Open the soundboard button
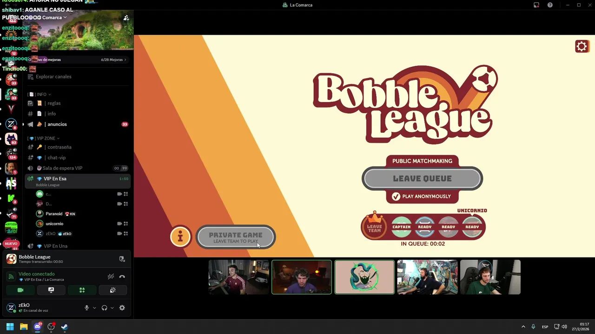595x334 pixels. (112, 290)
